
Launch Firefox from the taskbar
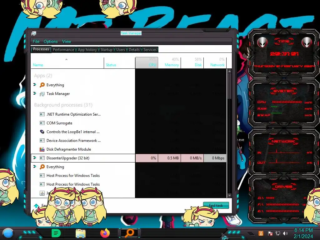click(x=105, y=233)
